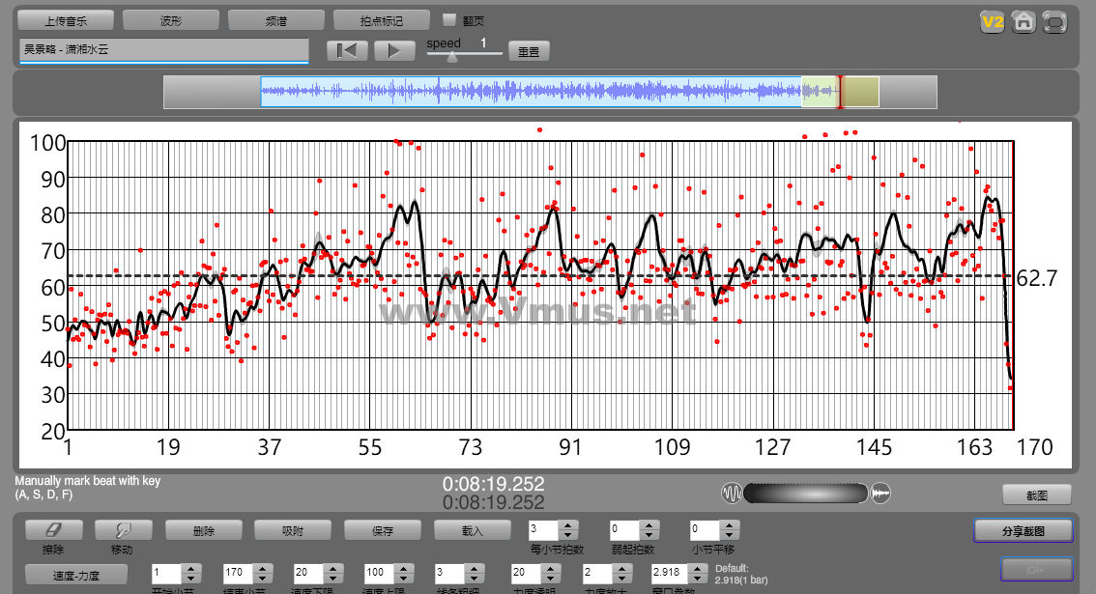Select the eraser (擦除) tool
The width and height of the screenshot is (1096, 594).
[53, 530]
